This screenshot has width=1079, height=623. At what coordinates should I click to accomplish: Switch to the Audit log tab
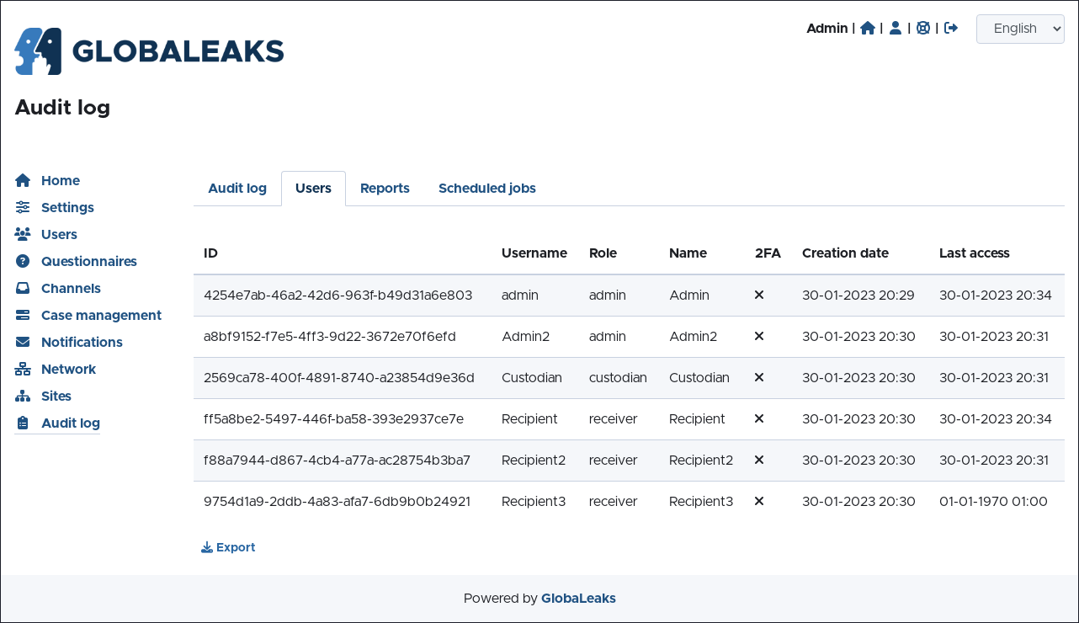tap(237, 189)
